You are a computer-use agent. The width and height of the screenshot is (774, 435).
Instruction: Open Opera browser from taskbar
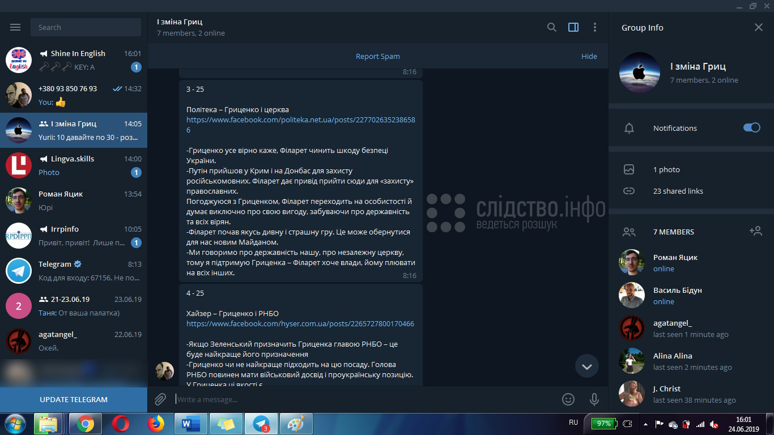tap(120, 424)
